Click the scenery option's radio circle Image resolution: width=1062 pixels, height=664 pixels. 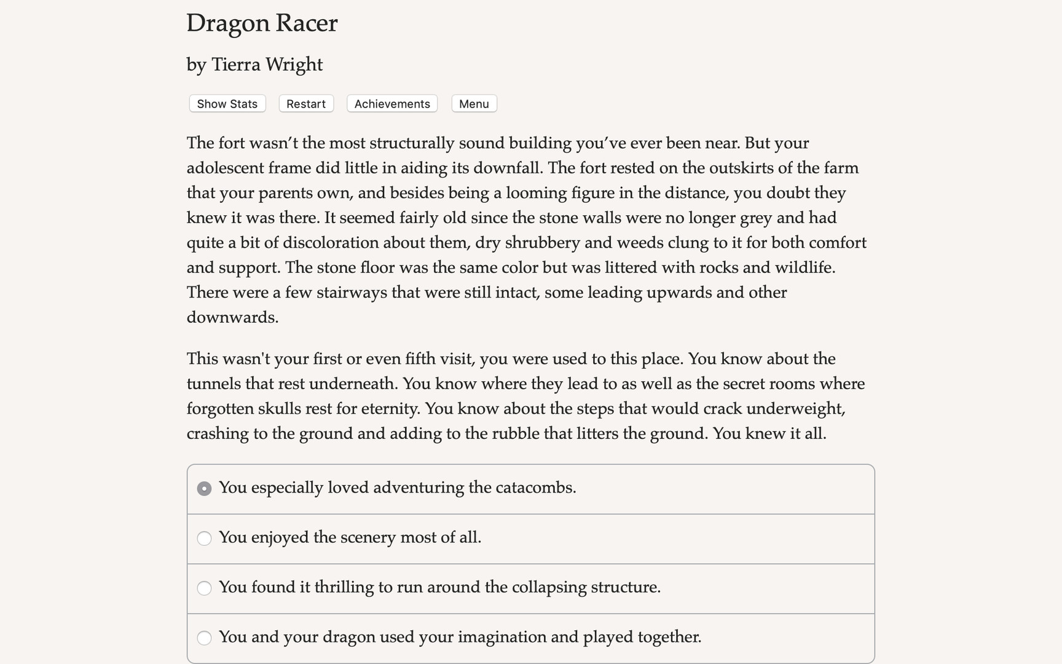204,538
